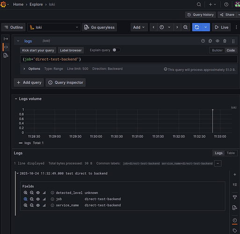The image size is (240, 234).
Task: Open the Add dropdown menu
Action: [x=139, y=27]
